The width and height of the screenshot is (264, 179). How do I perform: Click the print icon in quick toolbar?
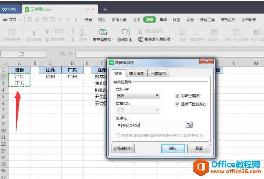pos(45,20)
